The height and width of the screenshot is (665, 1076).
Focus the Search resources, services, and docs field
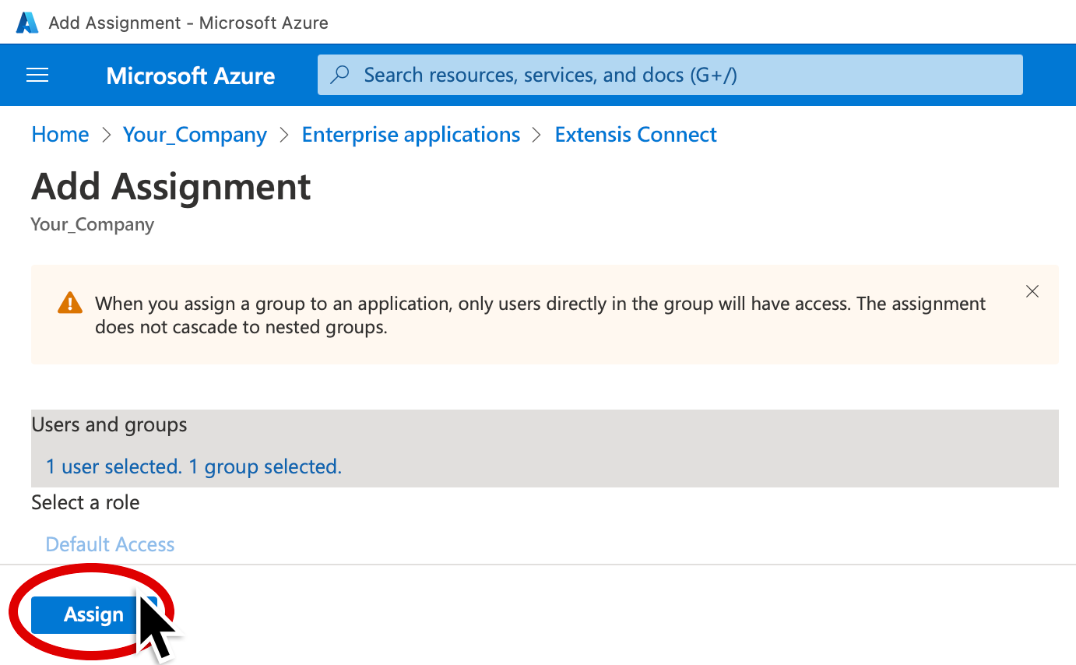(x=670, y=75)
